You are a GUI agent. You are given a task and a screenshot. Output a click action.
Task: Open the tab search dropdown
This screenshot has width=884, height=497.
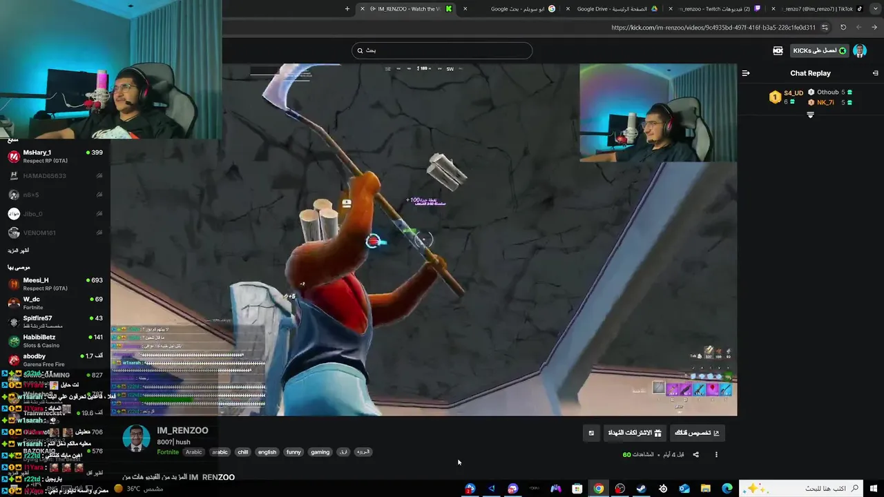[874, 9]
